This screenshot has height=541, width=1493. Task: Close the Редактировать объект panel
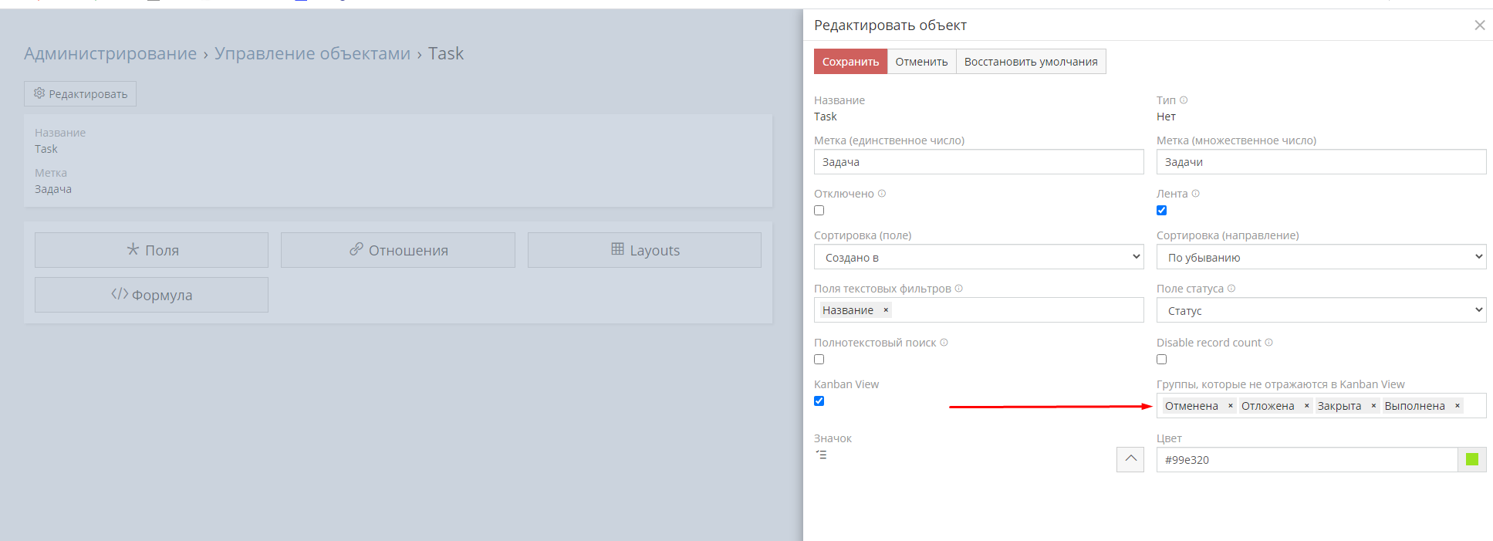1479,25
